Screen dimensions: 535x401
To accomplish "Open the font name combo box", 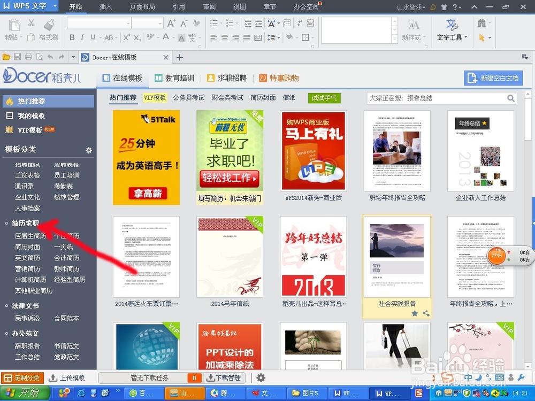I will pos(99,23).
